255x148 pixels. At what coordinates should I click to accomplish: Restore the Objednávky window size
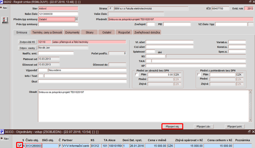(249, 132)
